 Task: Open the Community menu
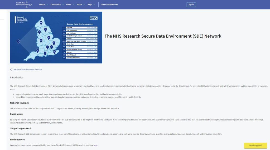pyautogui.click(x=55, y=5)
